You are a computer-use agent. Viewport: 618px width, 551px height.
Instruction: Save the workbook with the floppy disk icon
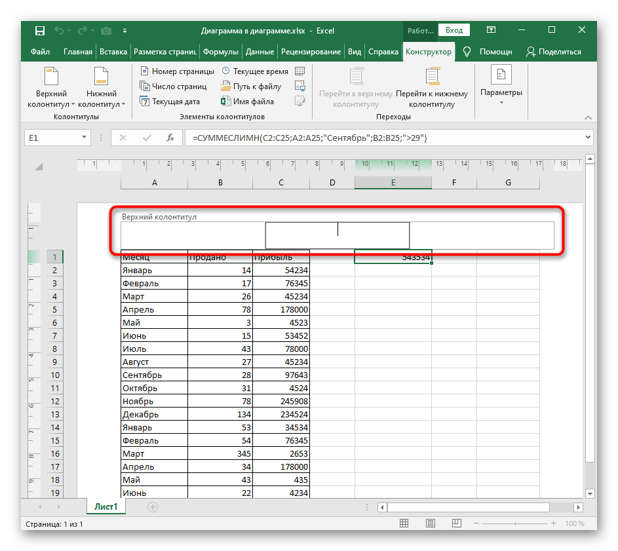tap(40, 30)
